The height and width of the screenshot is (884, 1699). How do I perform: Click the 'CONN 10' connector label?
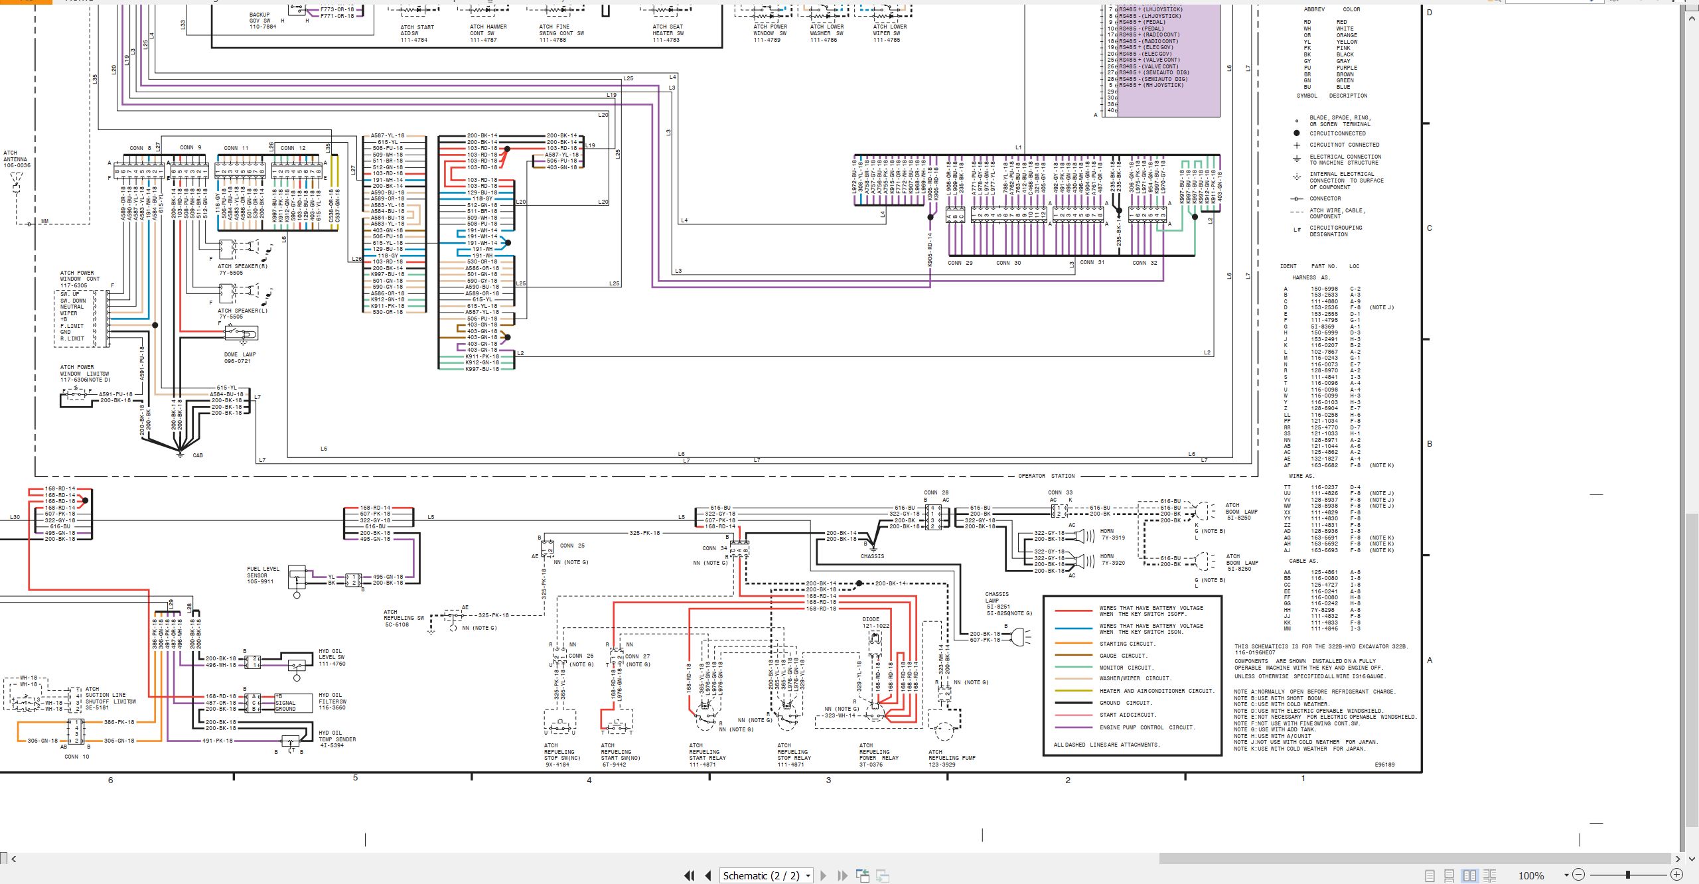(76, 757)
